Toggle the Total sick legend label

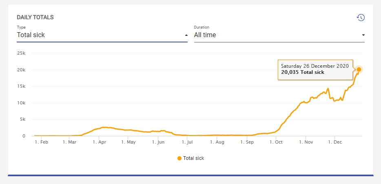click(x=193, y=158)
